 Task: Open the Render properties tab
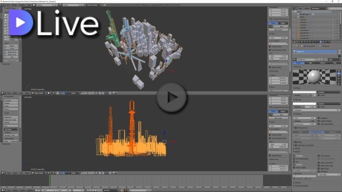click(x=299, y=42)
